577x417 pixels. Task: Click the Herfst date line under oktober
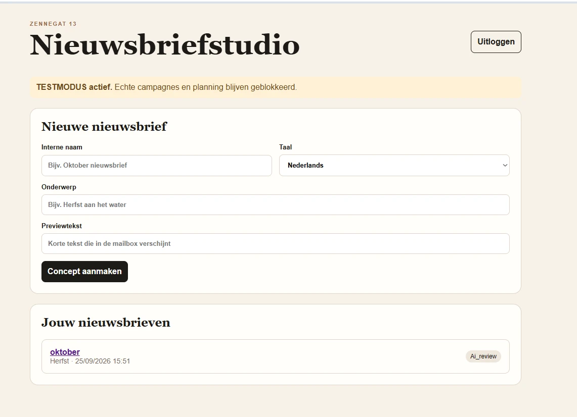pyautogui.click(x=90, y=361)
